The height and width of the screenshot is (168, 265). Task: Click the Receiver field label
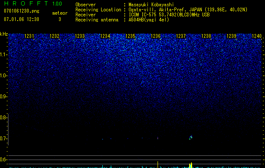[x=86, y=15]
